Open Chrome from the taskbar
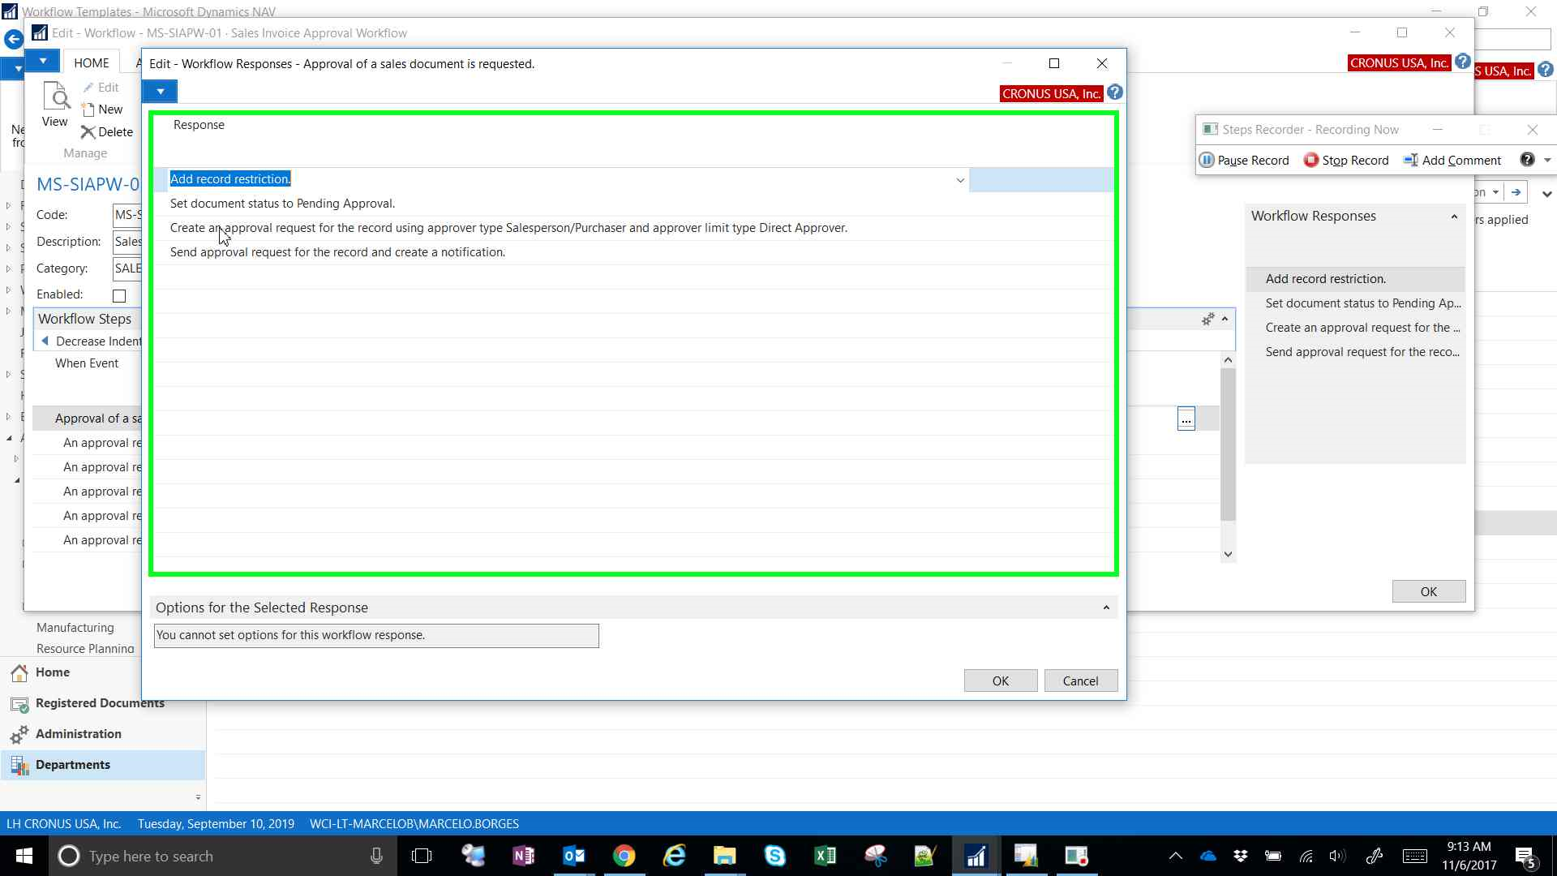This screenshot has height=876, width=1557. point(624,856)
